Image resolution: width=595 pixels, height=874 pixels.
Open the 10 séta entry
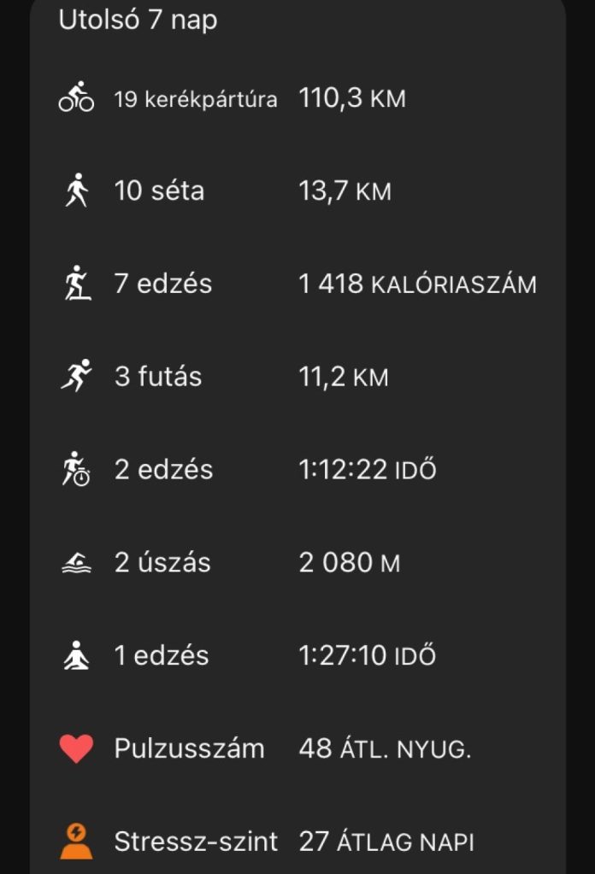159,191
